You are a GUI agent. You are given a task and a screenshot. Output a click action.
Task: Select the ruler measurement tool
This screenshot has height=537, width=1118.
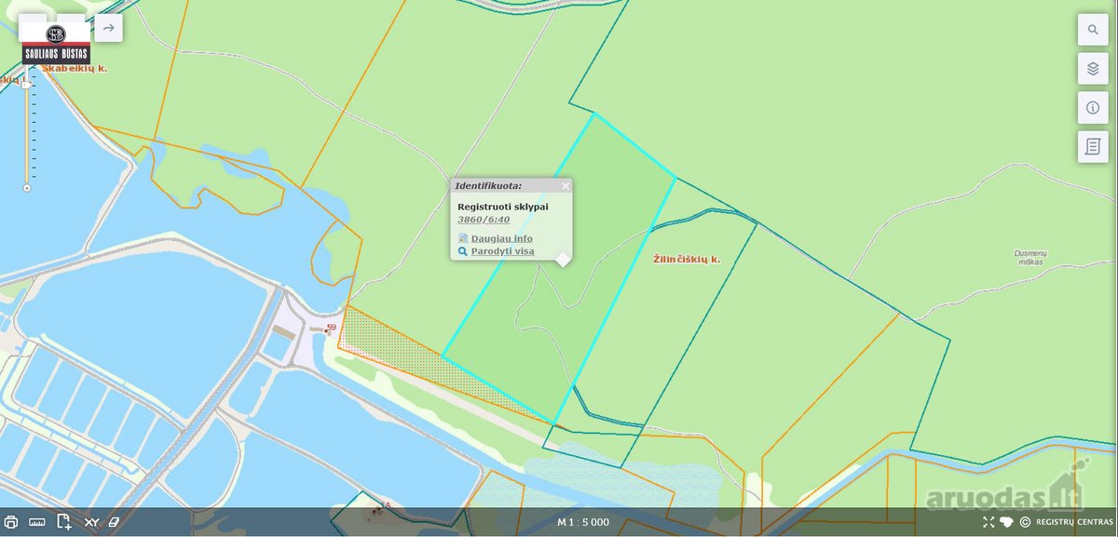[x=37, y=522]
